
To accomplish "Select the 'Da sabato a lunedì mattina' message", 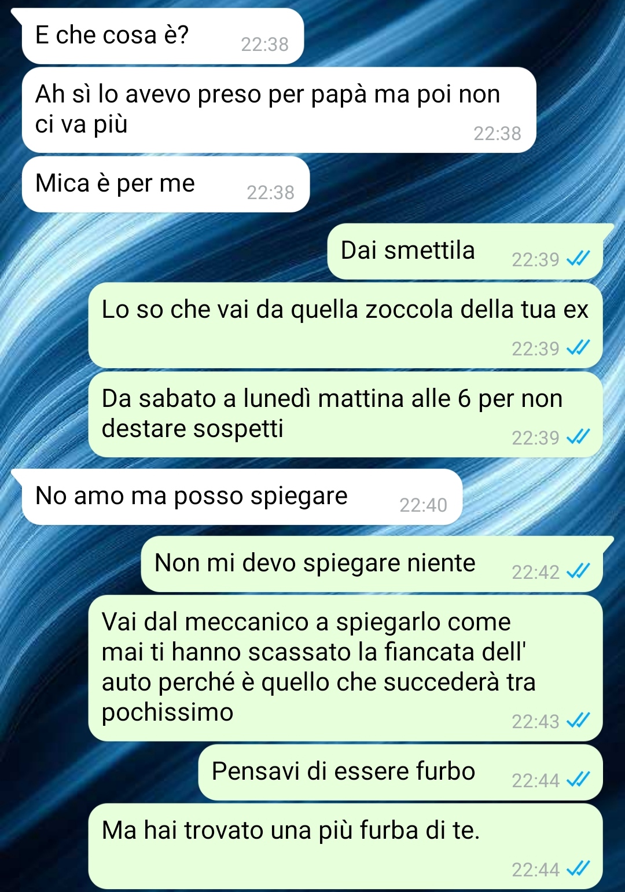I will pos(345,414).
